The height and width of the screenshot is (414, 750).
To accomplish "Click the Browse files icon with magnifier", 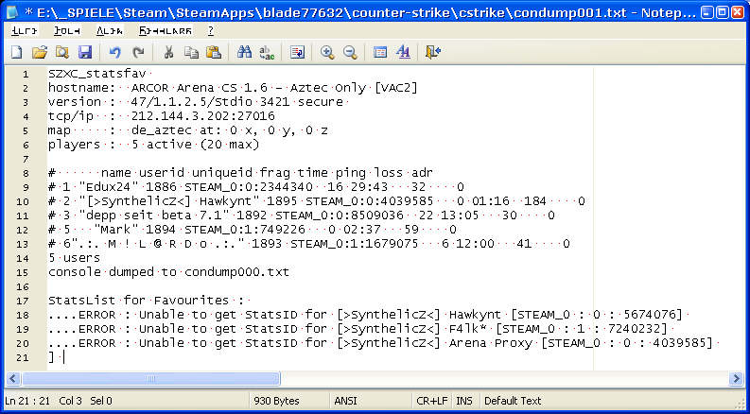I will click(x=62, y=52).
